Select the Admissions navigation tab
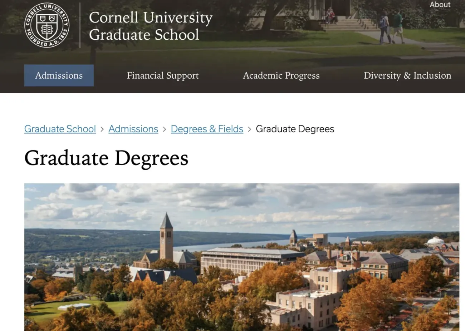The image size is (465, 331). point(59,75)
